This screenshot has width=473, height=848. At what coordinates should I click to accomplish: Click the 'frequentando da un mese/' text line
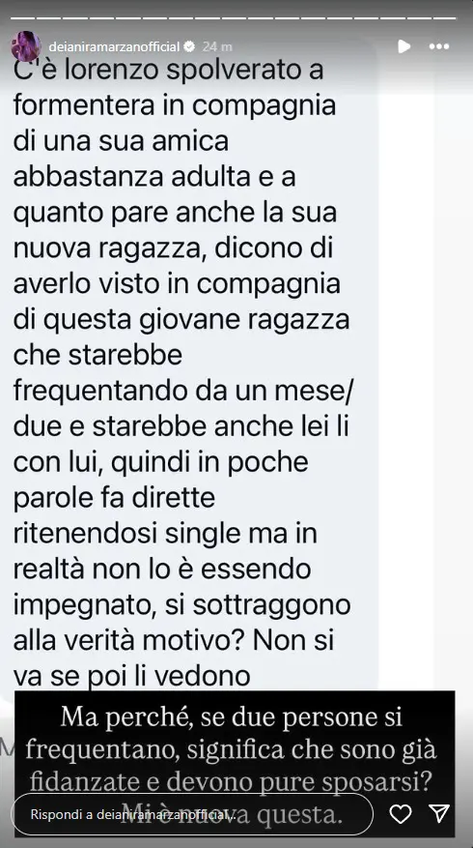pyautogui.click(x=185, y=392)
